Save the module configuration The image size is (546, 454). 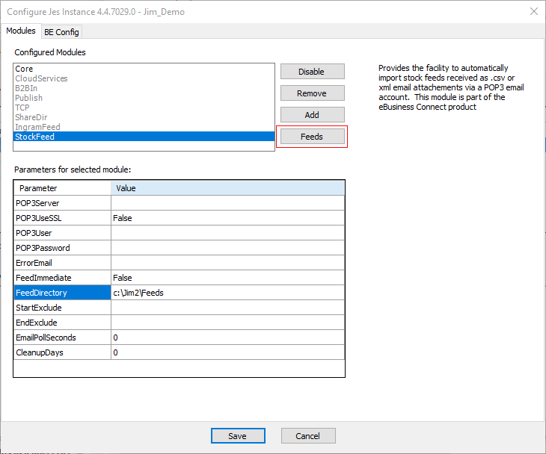[x=238, y=436]
